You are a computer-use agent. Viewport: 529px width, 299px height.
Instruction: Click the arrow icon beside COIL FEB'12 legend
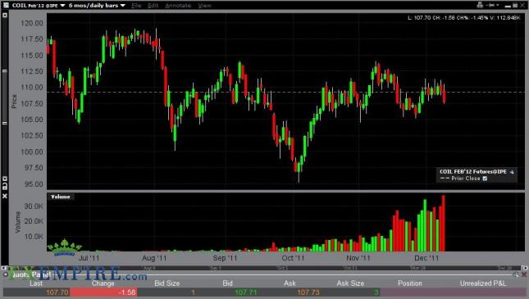(x=512, y=172)
